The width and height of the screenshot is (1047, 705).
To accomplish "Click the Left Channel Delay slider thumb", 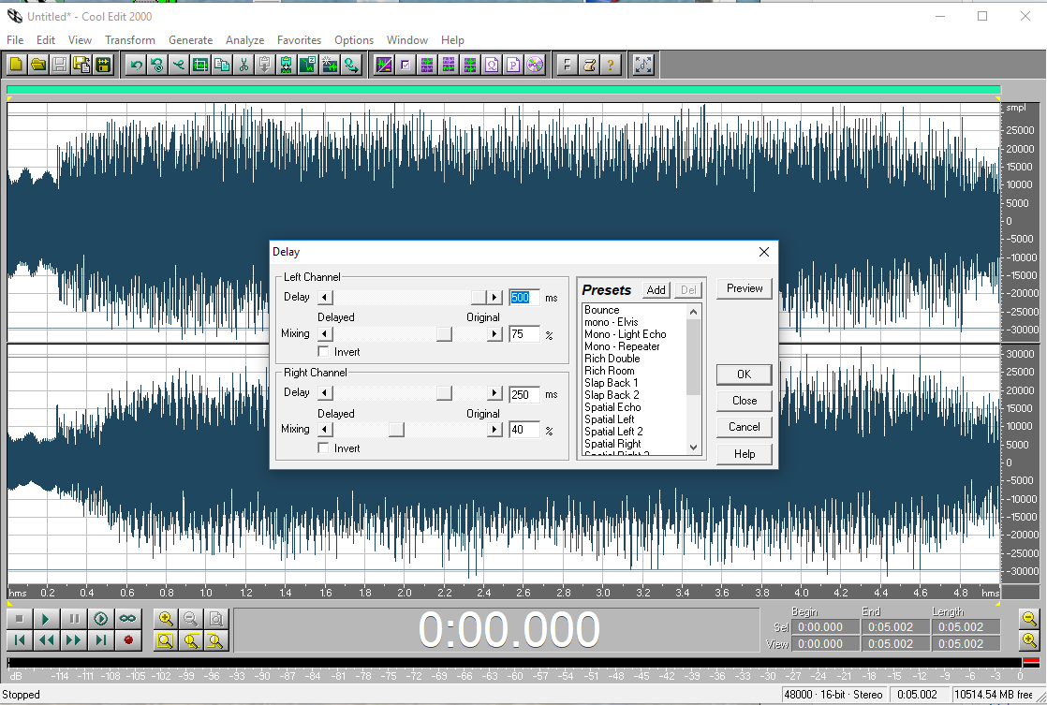I will pyautogui.click(x=479, y=297).
